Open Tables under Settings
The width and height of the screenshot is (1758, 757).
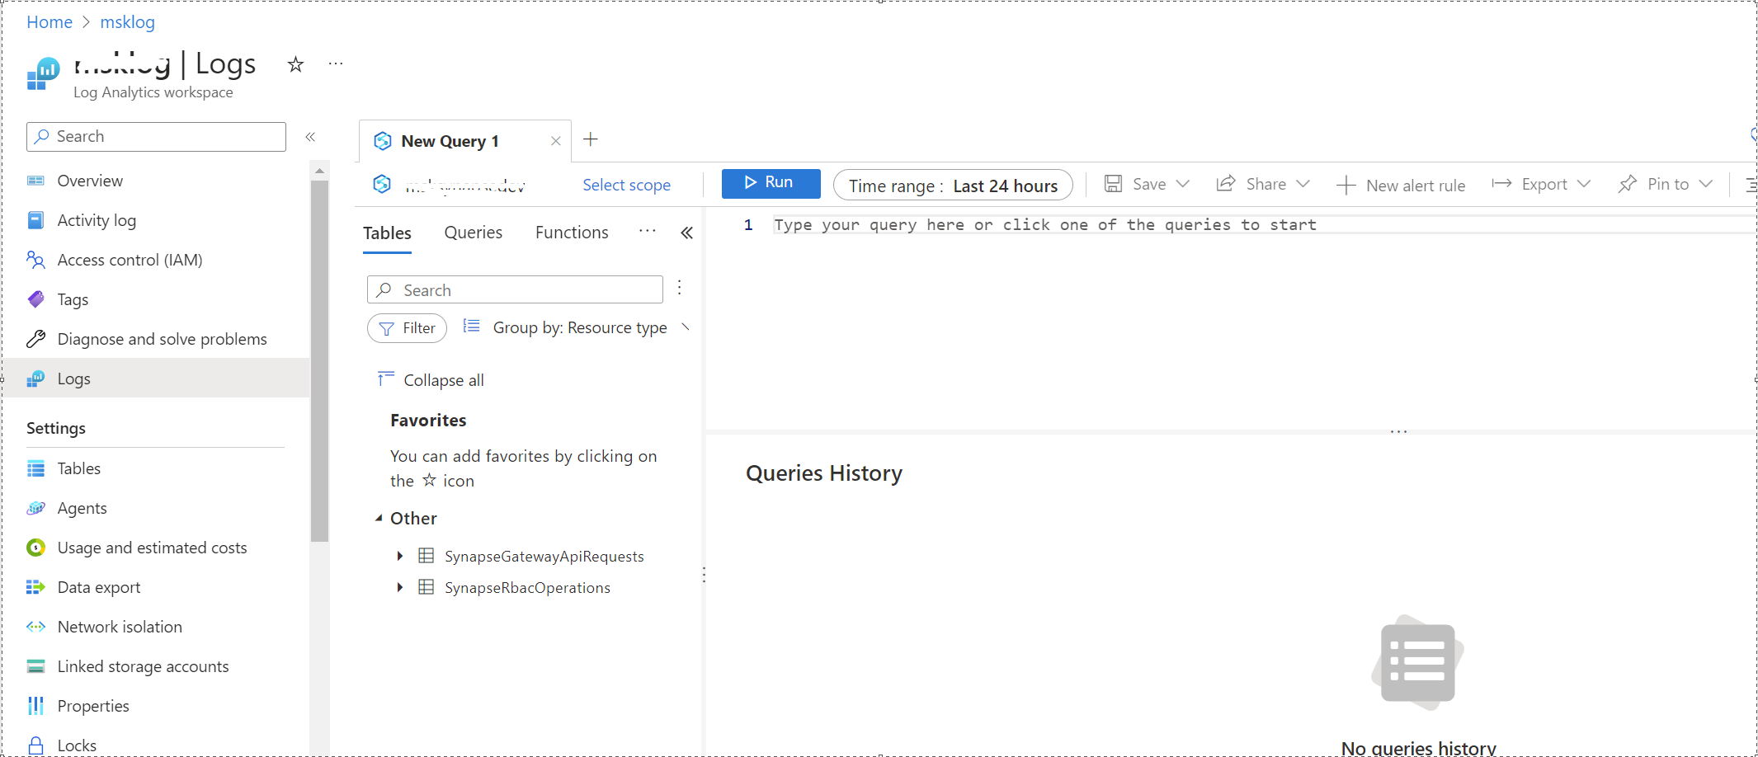(78, 468)
